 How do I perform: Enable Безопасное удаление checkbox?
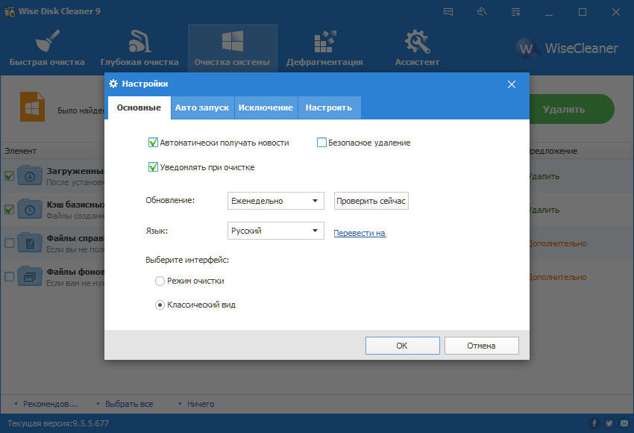coord(321,143)
